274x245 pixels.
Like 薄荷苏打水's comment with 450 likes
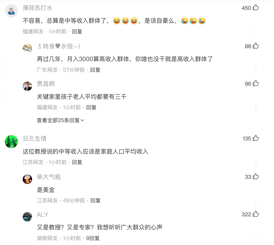[256, 7]
